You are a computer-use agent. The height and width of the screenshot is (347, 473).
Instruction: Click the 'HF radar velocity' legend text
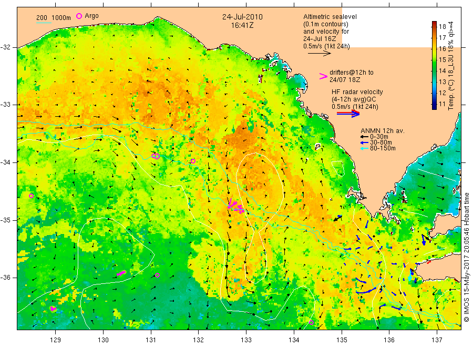tap(357, 91)
